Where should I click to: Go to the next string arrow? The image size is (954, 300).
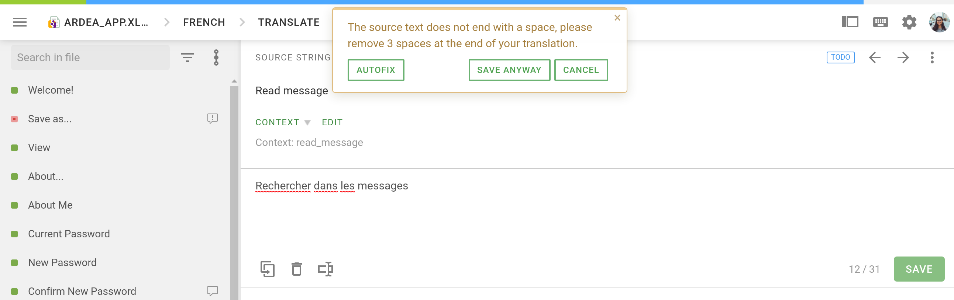pos(903,57)
